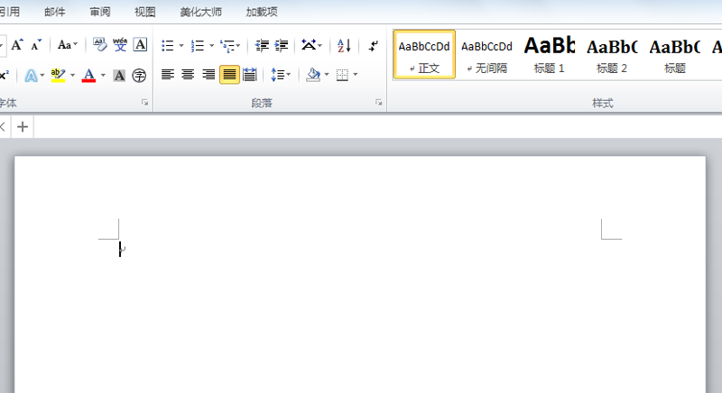The image size is (722, 393).
Task: Expand Text Effects dropdown arrow
Action: click(42, 75)
